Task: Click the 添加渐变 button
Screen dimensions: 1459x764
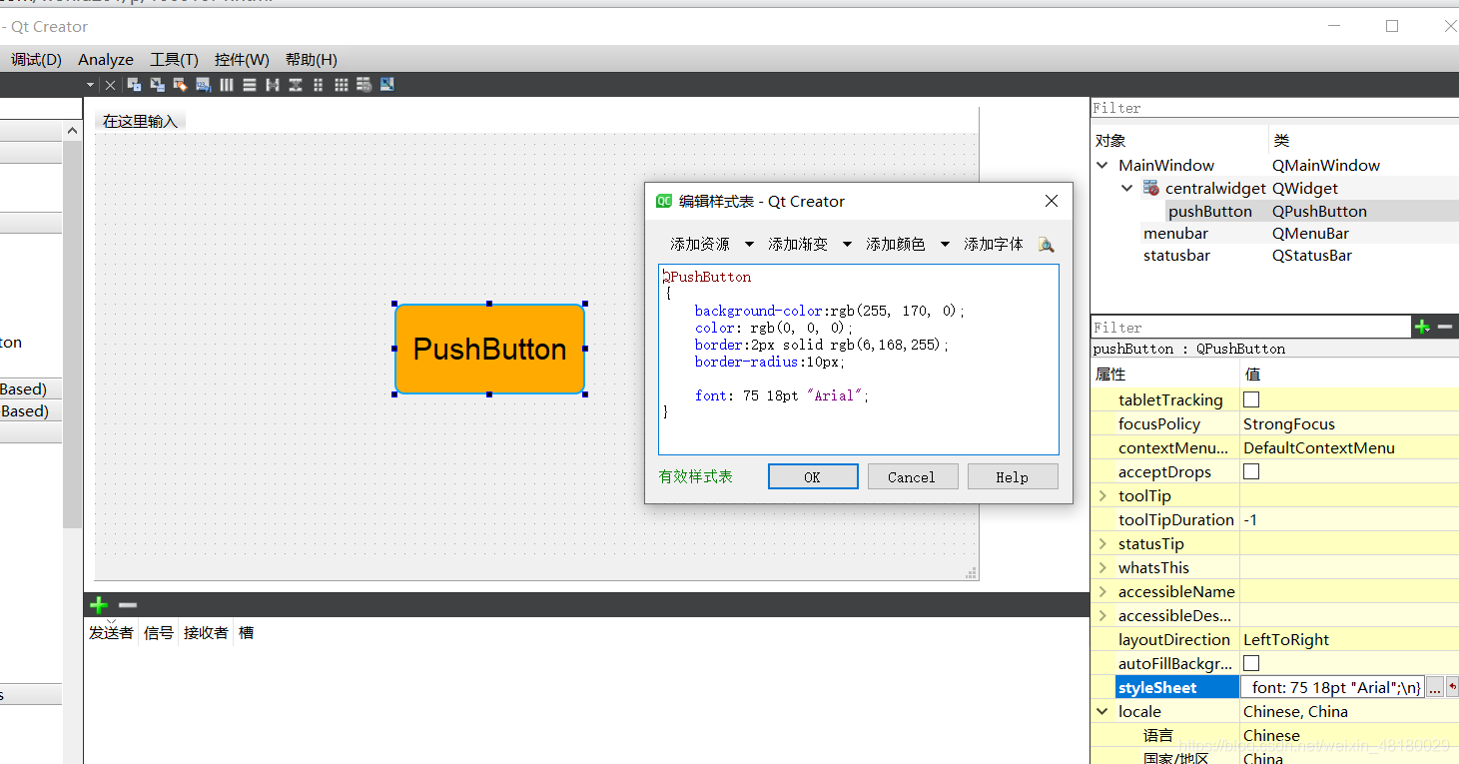Action: click(798, 244)
